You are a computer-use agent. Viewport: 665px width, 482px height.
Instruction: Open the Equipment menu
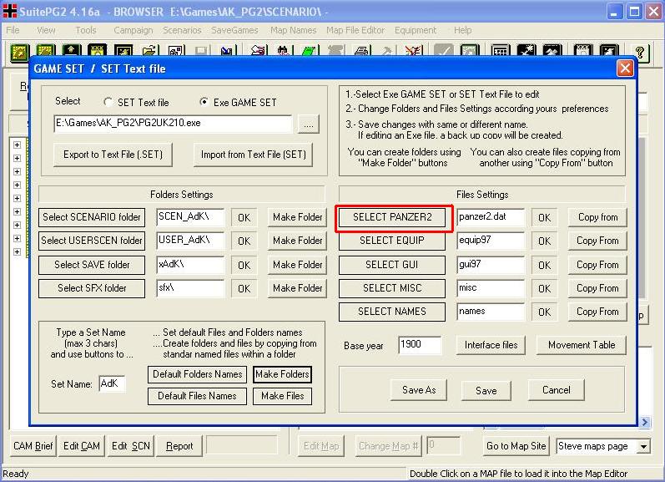point(416,30)
